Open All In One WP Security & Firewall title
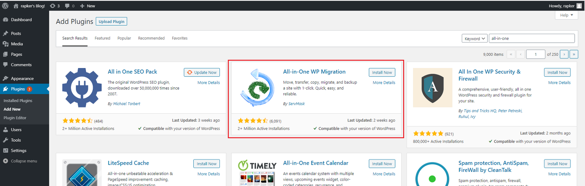This screenshot has height=186, width=585. (x=489, y=75)
